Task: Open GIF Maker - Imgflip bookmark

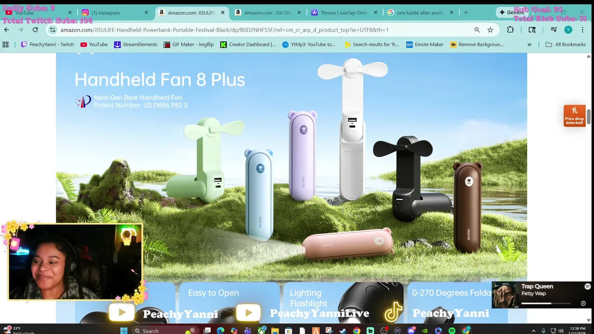Action: click(x=189, y=45)
